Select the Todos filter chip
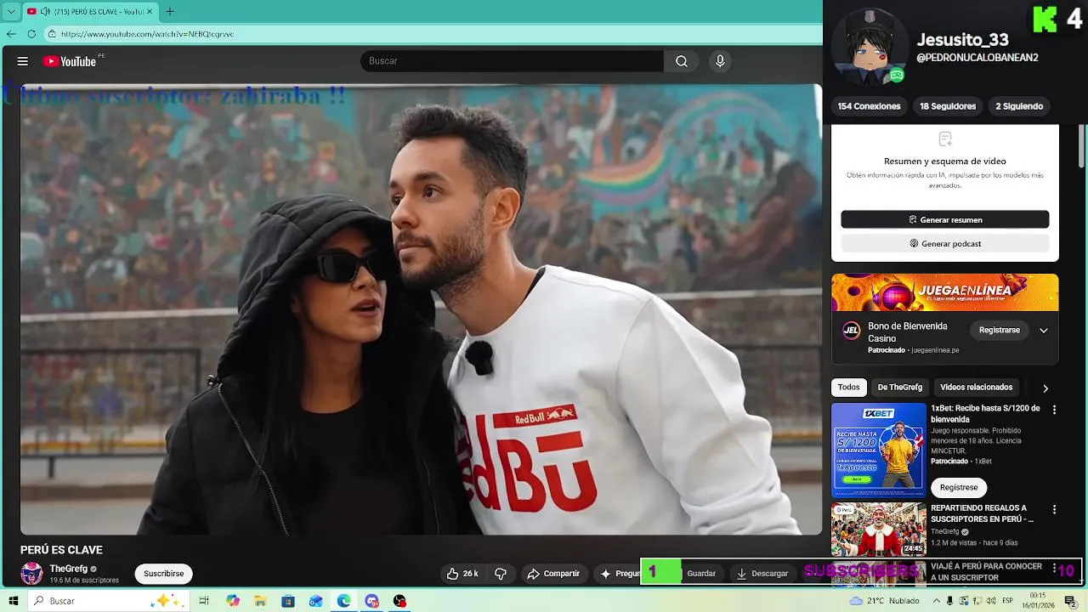Image resolution: width=1088 pixels, height=612 pixels. tap(848, 387)
